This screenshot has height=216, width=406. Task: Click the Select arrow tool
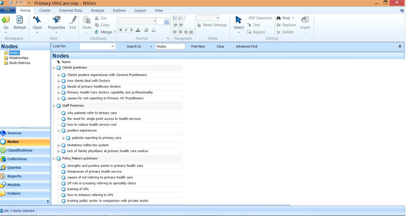coord(239,22)
